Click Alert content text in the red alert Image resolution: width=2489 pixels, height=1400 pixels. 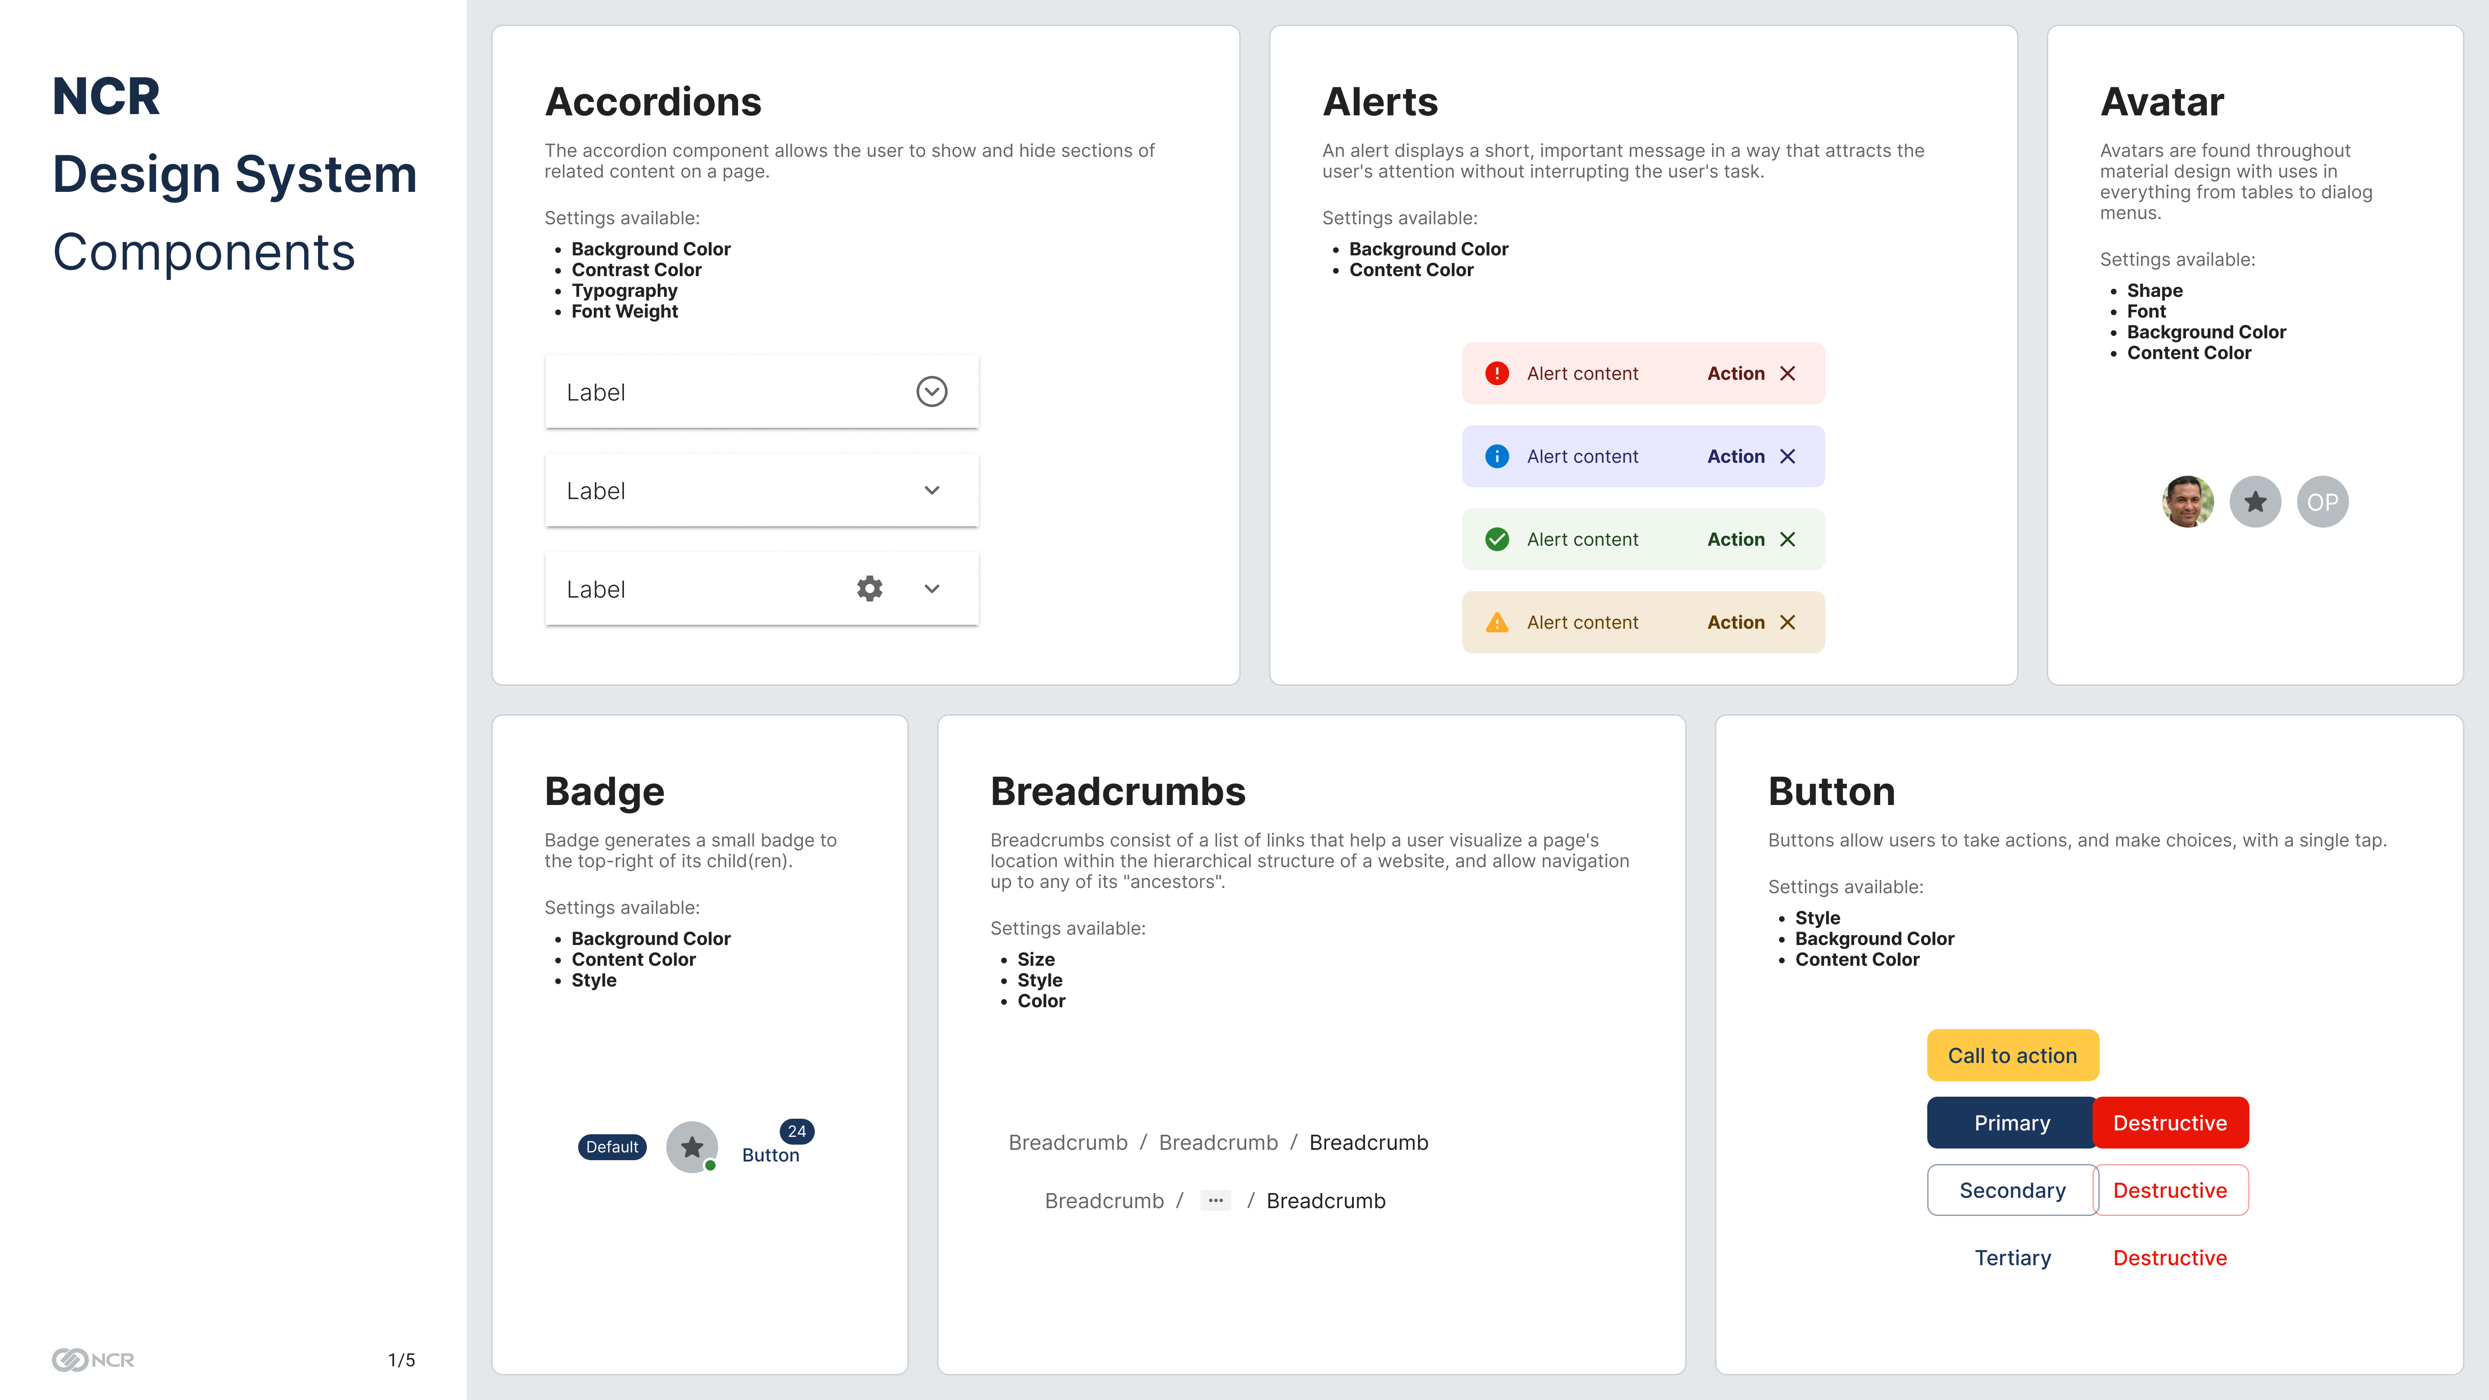click(1583, 373)
